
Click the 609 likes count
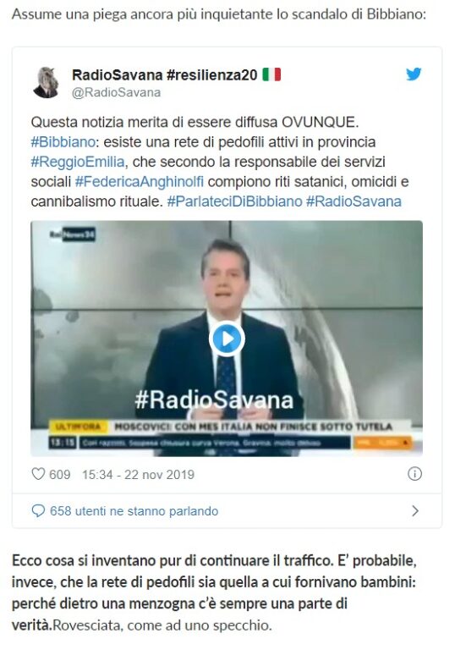click(60, 474)
